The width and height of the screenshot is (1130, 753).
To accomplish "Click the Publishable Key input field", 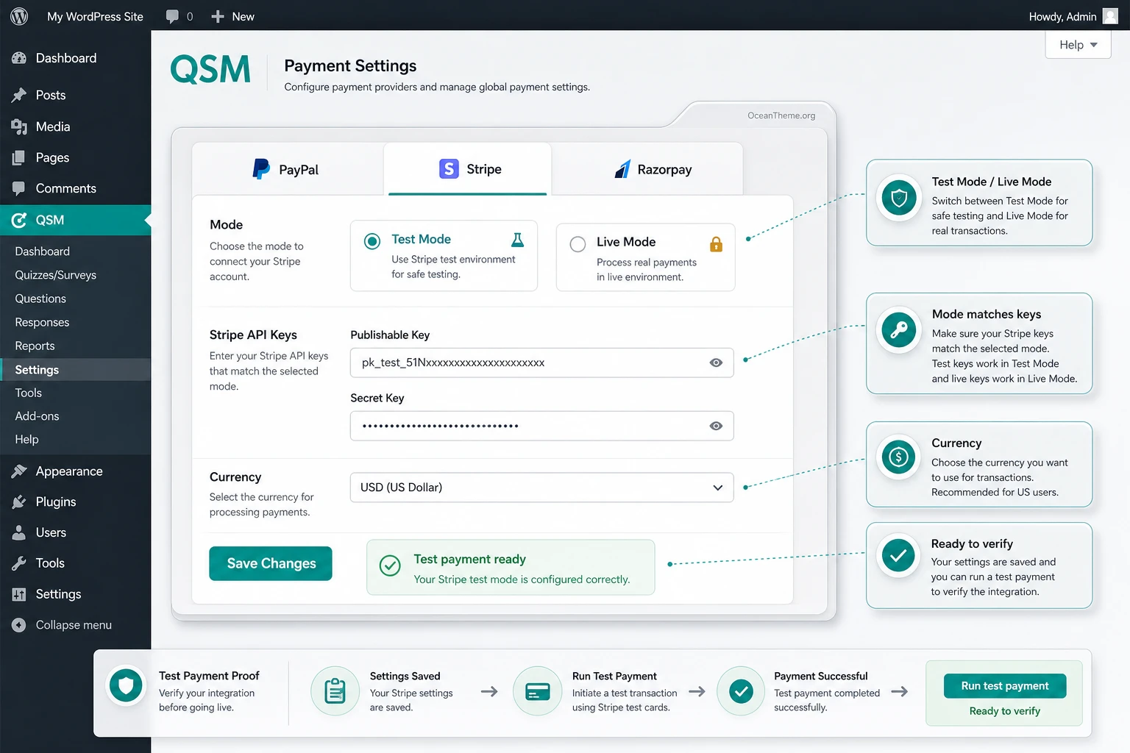I will [x=542, y=363].
